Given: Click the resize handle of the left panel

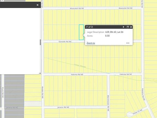Looking at the screenshot, I should coord(40,73).
